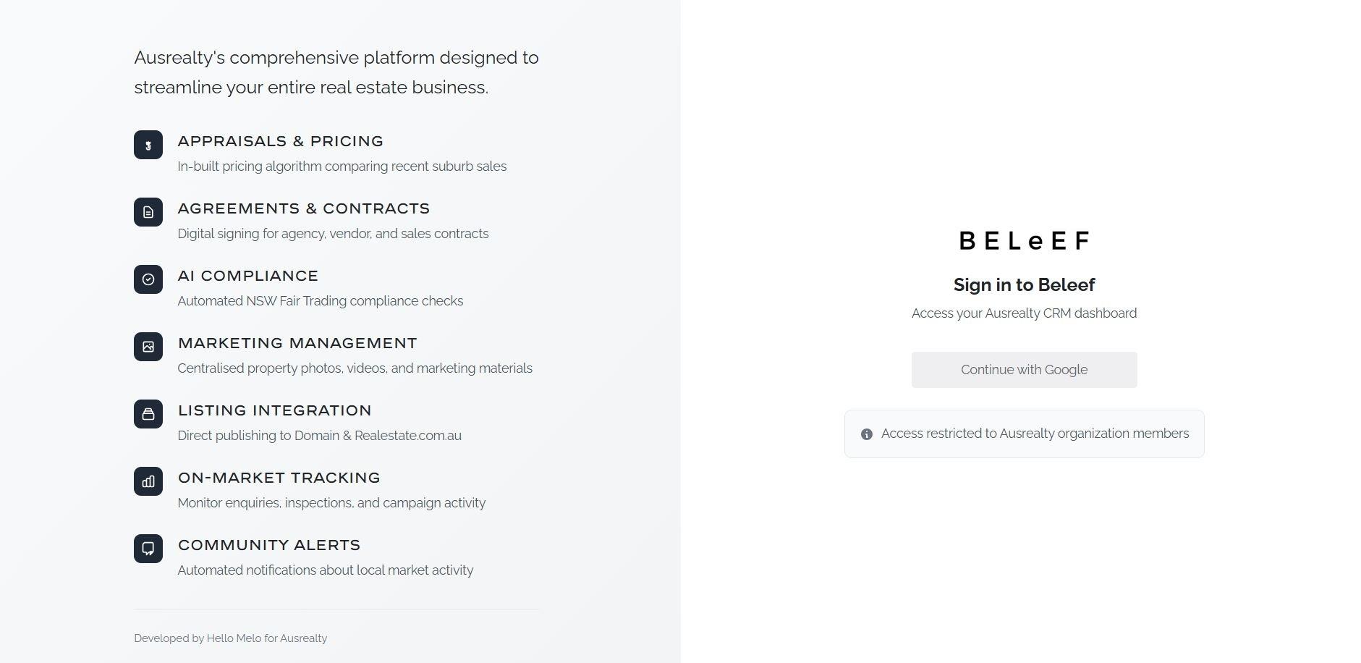Click the On-Market Tracking chart icon
Viewport: 1361px width, 663px height.
148,481
